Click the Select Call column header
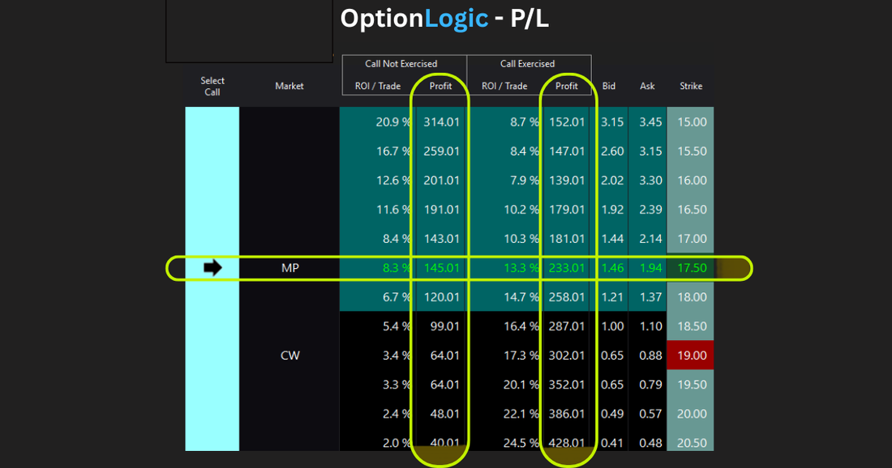This screenshot has height=468, width=892. [x=212, y=87]
